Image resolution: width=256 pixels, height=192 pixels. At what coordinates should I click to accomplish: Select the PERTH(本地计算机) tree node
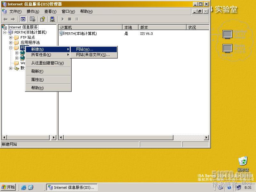30,32
